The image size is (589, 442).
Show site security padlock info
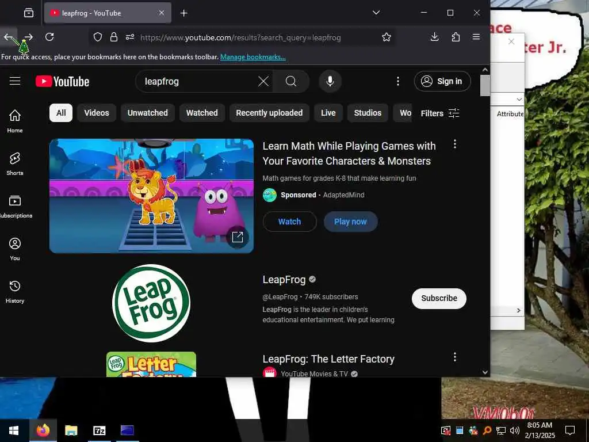[x=114, y=37]
